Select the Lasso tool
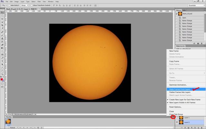The image size is (206, 129). click(2, 18)
